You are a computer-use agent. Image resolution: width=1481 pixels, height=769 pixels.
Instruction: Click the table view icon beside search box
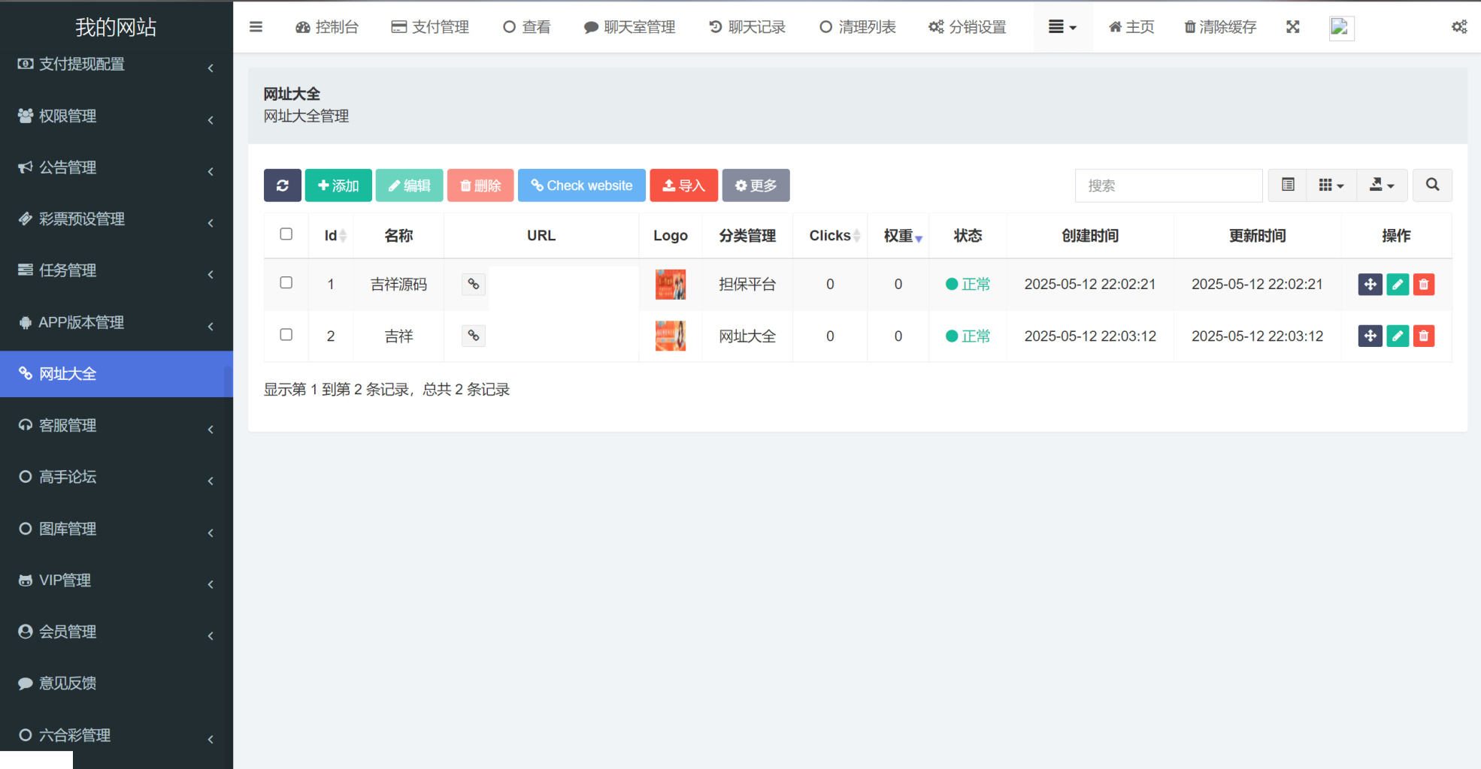[x=1286, y=185]
